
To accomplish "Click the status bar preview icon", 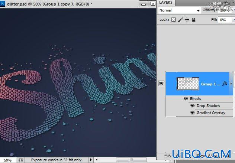I will pyautogui.click(x=21, y=160).
